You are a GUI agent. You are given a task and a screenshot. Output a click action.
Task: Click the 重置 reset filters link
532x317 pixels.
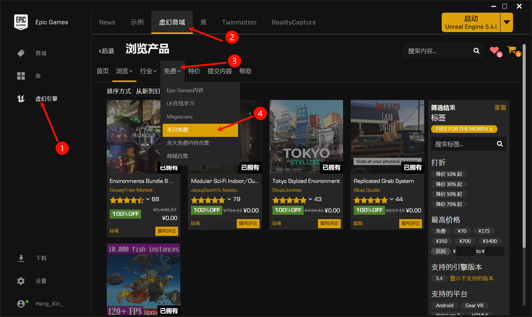click(500, 108)
